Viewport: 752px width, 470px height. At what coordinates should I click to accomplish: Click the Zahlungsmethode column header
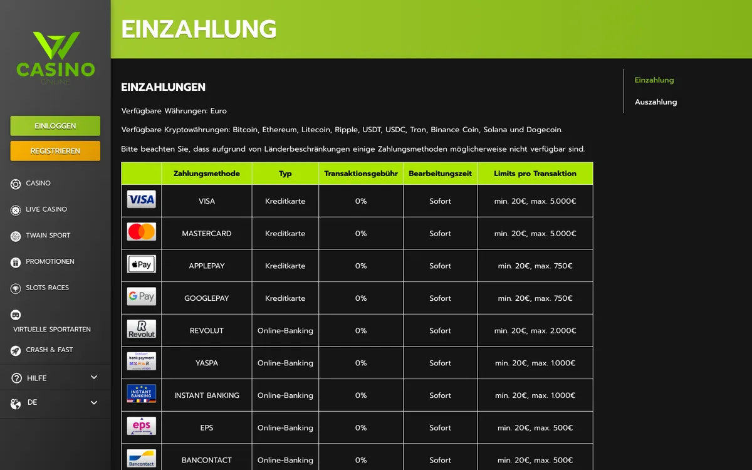(207, 174)
